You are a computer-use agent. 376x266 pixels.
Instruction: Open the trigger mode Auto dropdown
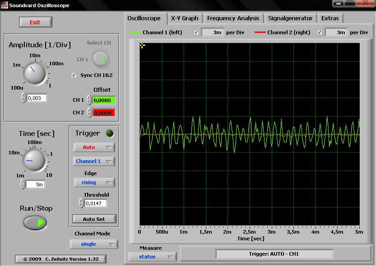click(x=94, y=147)
